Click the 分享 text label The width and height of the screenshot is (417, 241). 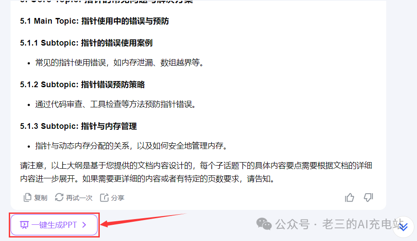click(x=118, y=198)
